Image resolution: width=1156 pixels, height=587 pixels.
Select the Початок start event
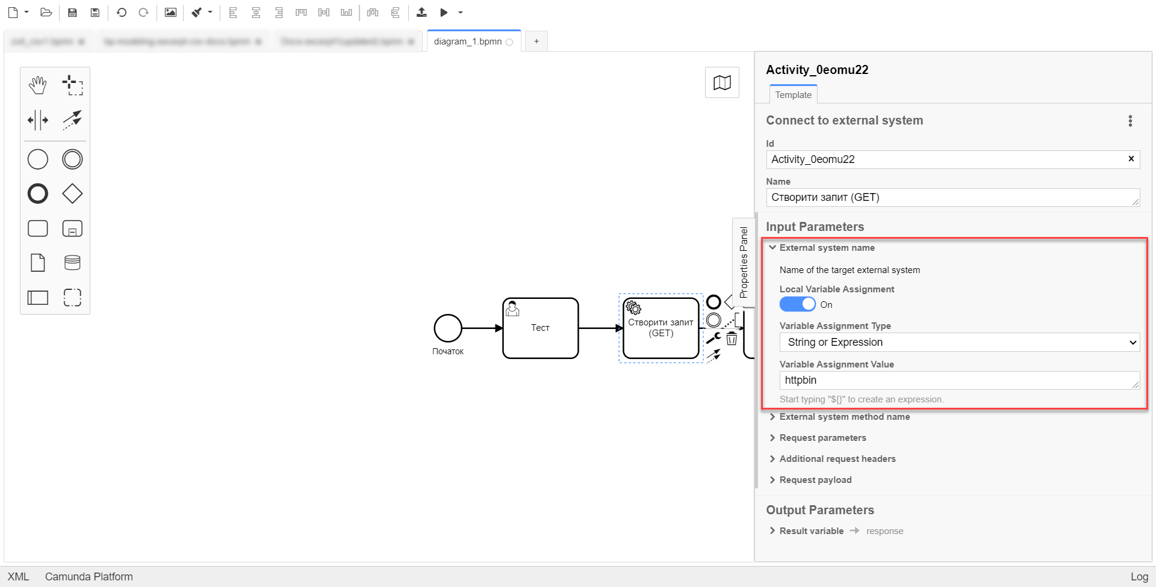click(448, 328)
